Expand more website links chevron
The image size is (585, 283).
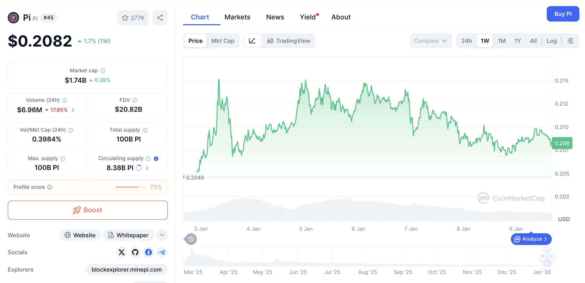tap(162, 235)
